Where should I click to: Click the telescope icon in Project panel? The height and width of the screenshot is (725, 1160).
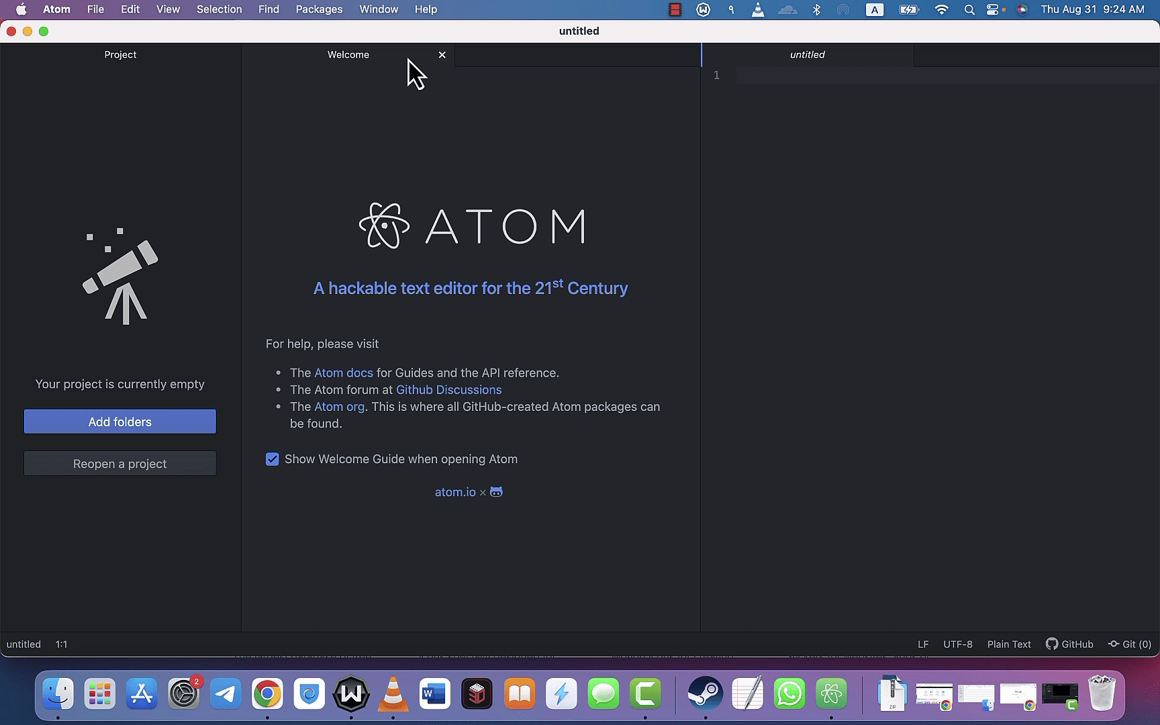click(x=120, y=277)
